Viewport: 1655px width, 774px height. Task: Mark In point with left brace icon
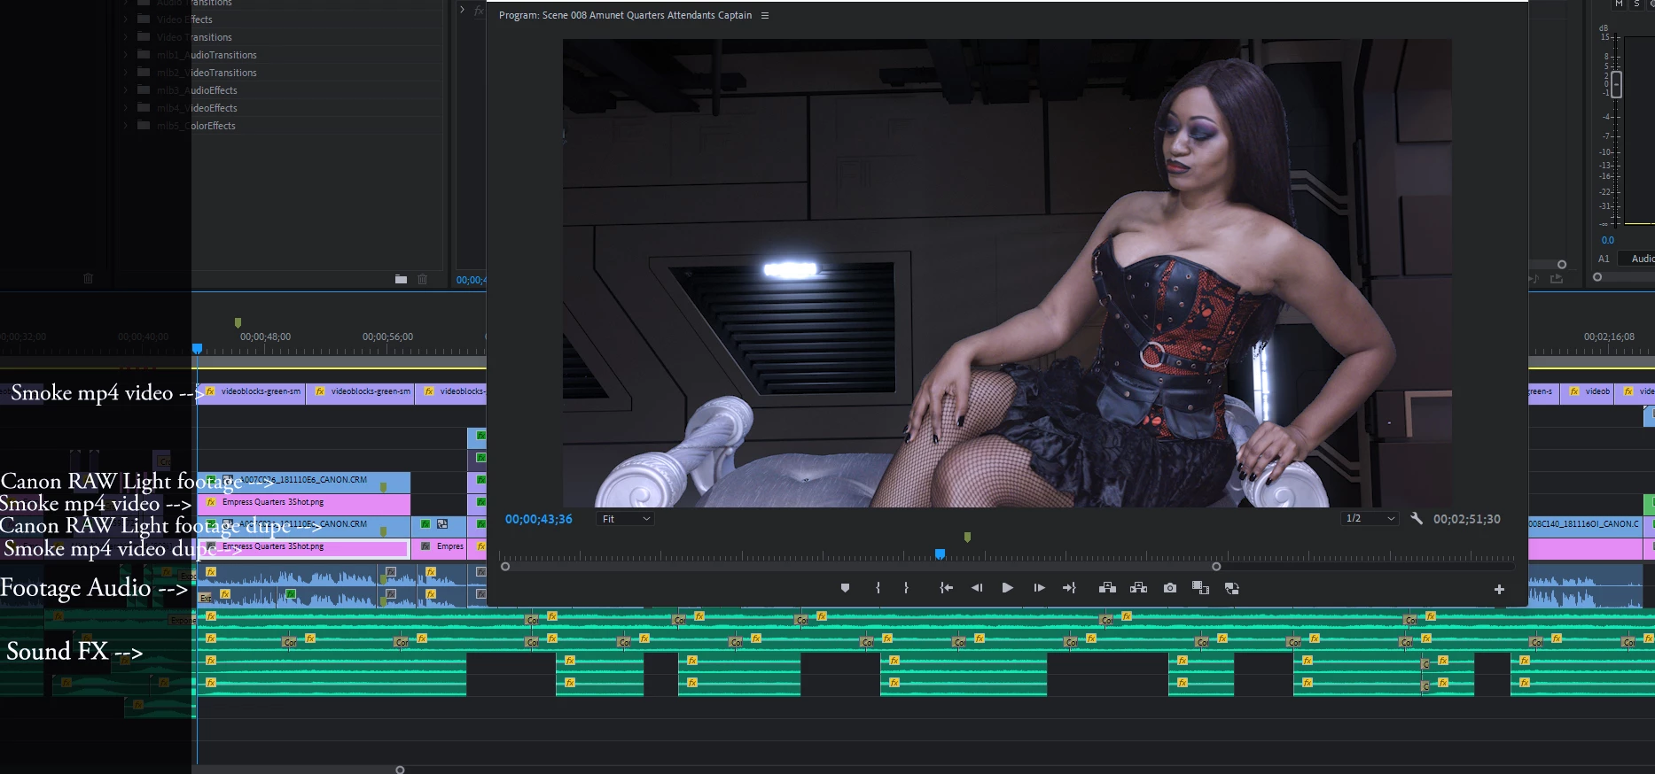tap(878, 588)
